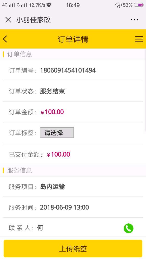Tap the green phone call icon
Viewport: 146px width, 261px height.
point(128,228)
